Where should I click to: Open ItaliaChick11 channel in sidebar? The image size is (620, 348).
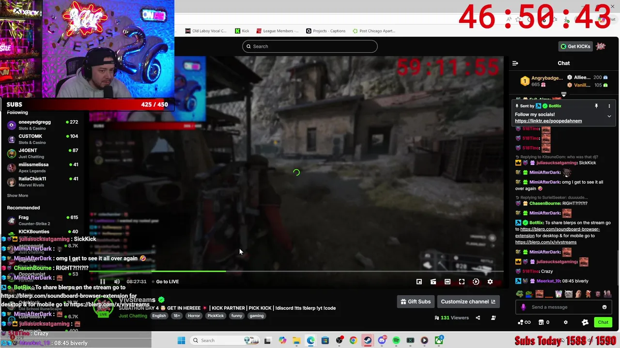pyautogui.click(x=43, y=182)
